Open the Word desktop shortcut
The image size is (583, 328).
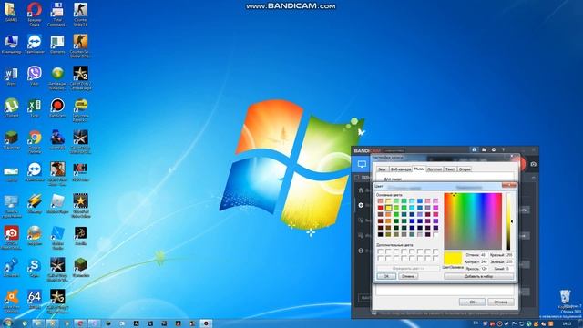point(11,76)
